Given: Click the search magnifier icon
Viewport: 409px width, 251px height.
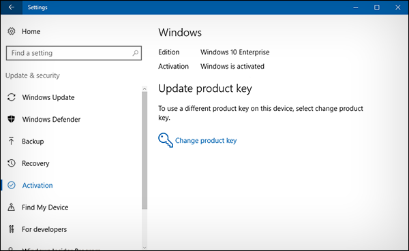Looking at the screenshot, I should coord(135,53).
